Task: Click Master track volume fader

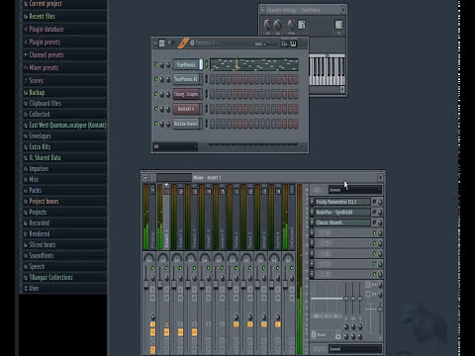Action: click(x=145, y=284)
